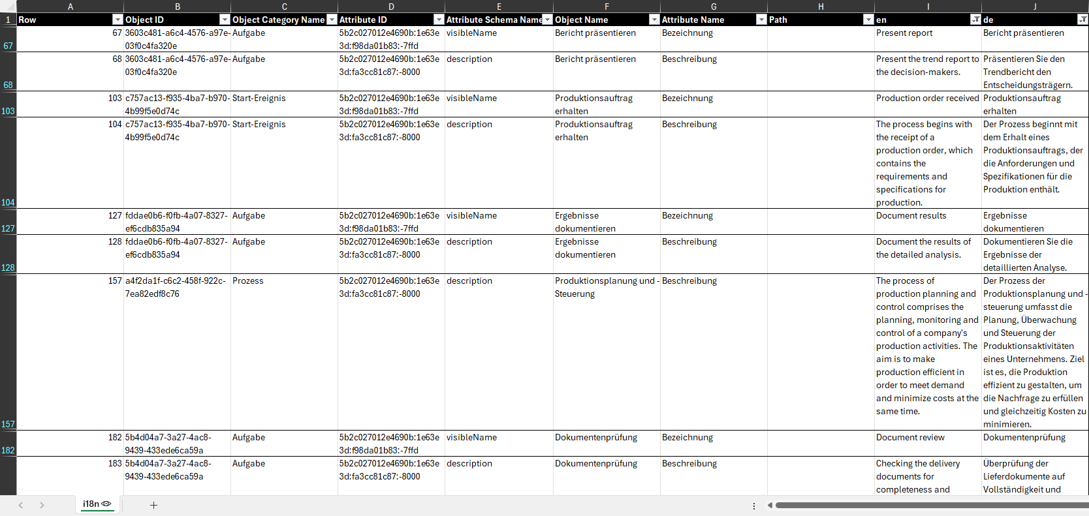Select column B header
The height and width of the screenshot is (516, 1089).
pyautogui.click(x=178, y=7)
